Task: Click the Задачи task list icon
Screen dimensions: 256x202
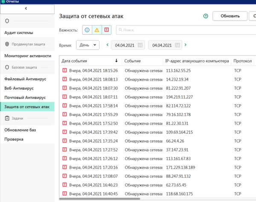Action: [x=7, y=118]
